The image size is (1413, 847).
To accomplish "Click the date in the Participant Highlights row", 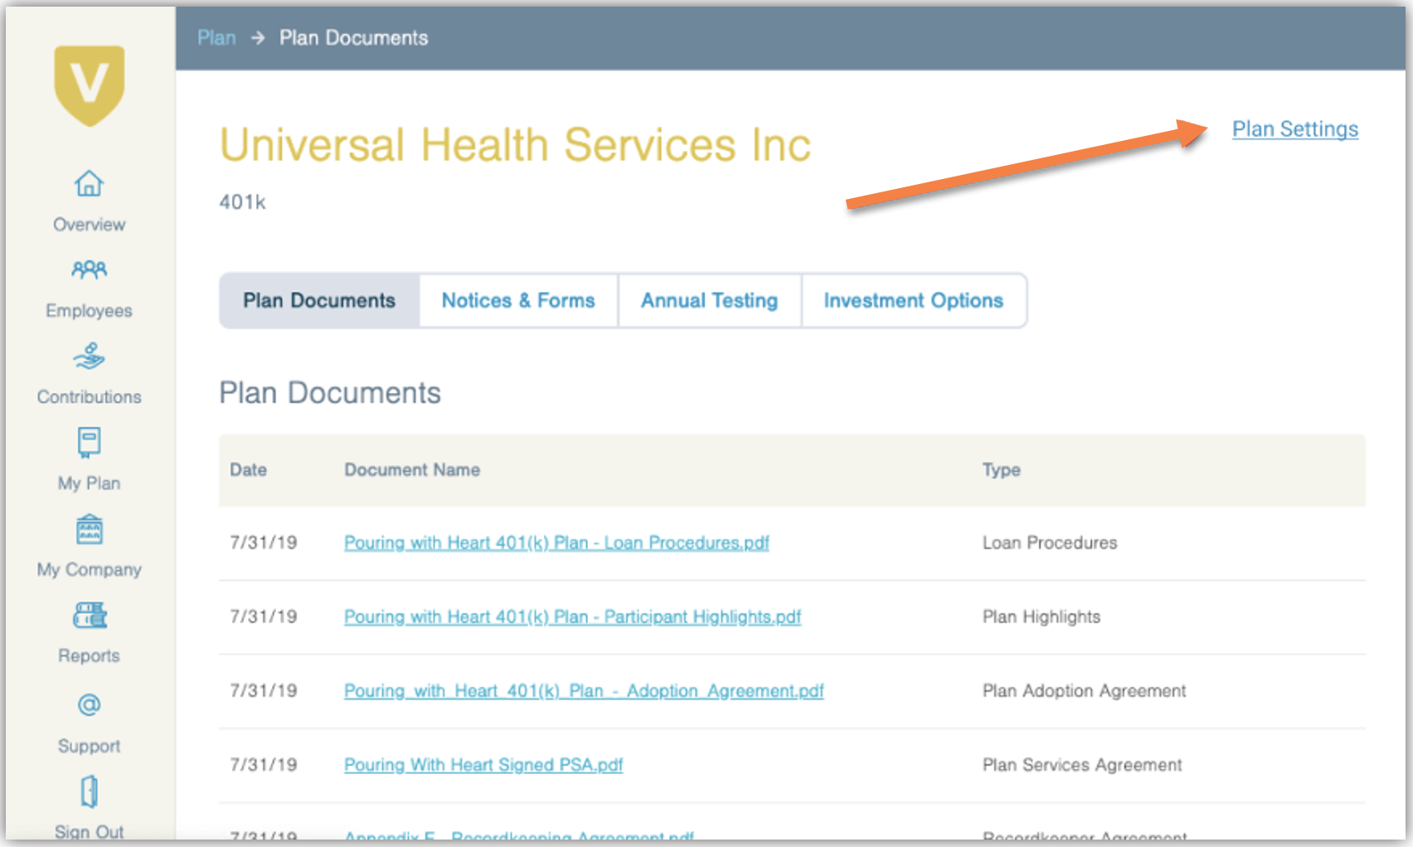I will coord(264,617).
